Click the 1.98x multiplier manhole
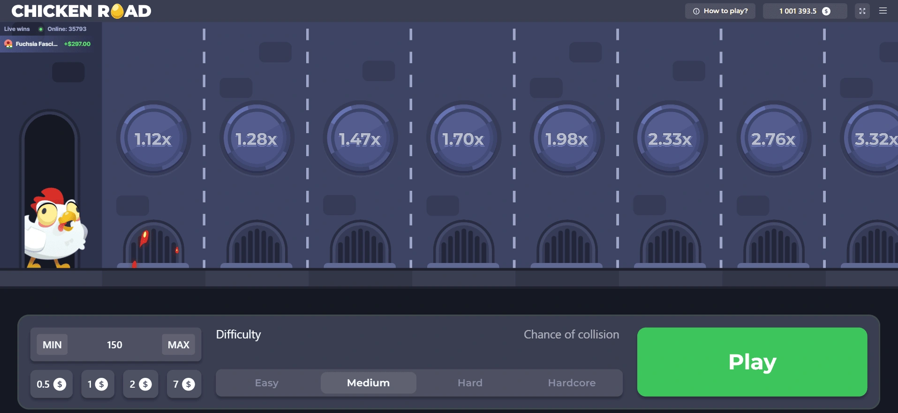This screenshot has width=898, height=413. point(567,139)
